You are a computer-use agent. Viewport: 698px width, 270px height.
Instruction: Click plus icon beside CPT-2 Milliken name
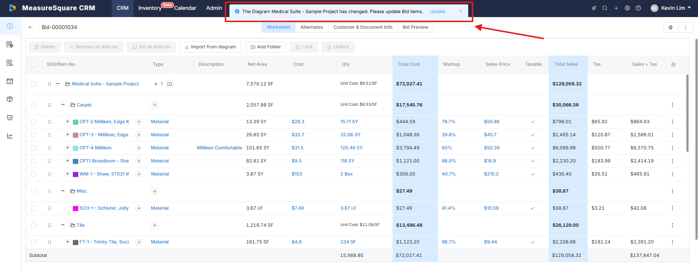(139, 122)
